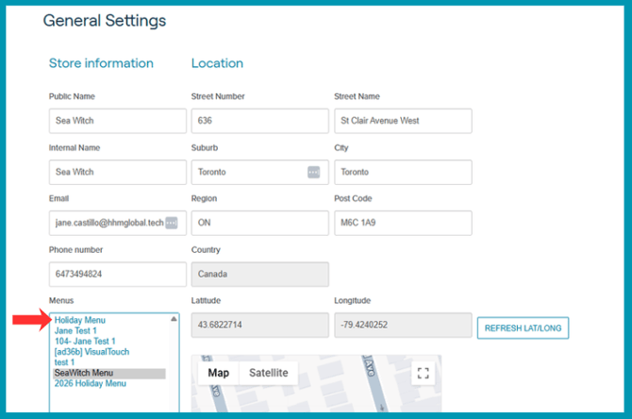Click the Public Name input field
The image size is (632, 419).
118,121
